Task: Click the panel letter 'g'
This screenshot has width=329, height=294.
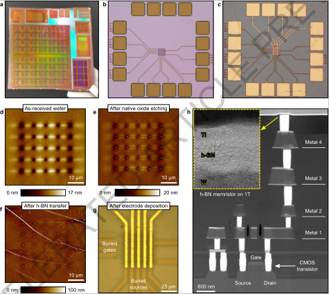Action: [95, 210]
